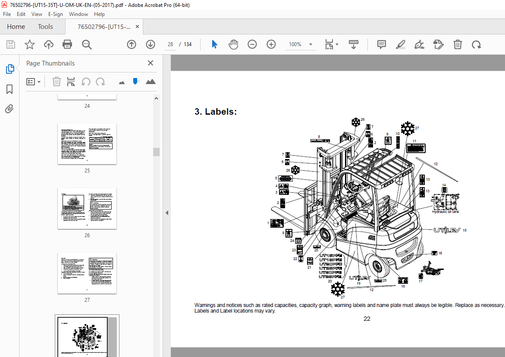Image resolution: width=505 pixels, height=357 pixels.
Task: Open the thumbnail options menu in the panel
Action: 33,81
